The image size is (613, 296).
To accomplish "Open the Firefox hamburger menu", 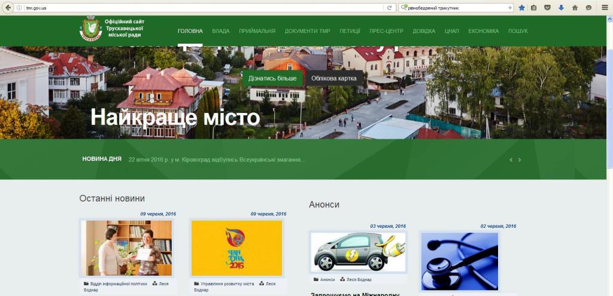I will tap(605, 8).
